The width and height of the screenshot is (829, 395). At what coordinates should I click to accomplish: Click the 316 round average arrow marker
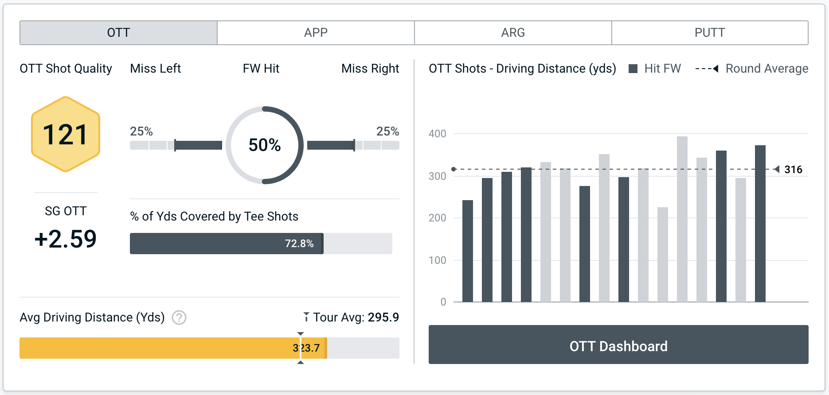[777, 169]
